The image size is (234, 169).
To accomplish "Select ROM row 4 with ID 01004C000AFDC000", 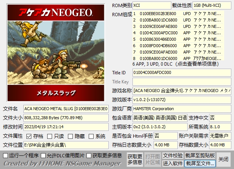I will 177,33.
